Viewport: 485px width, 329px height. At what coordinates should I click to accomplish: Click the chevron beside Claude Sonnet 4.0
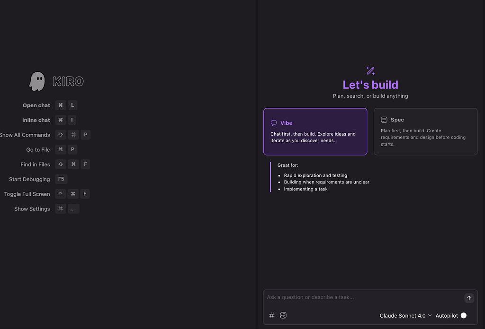(430, 315)
